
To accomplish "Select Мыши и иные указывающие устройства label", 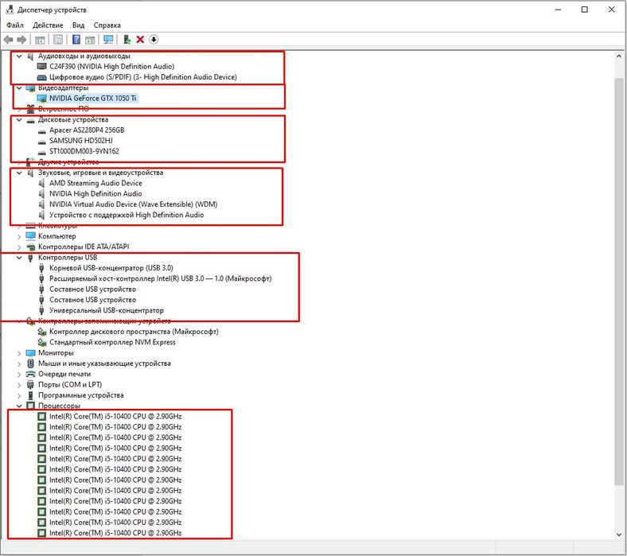I will (104, 364).
